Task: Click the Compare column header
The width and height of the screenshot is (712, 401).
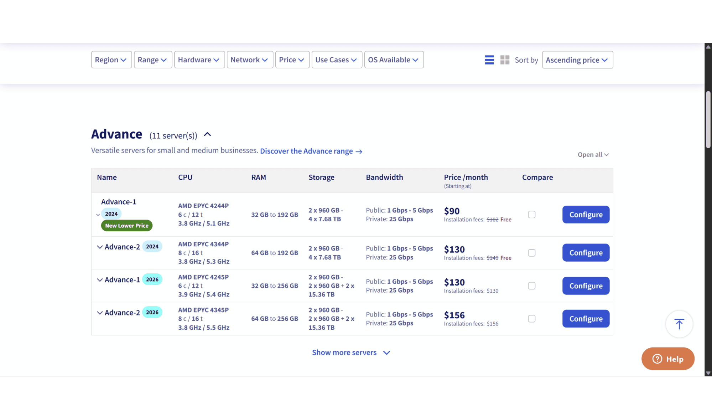Action: [537, 178]
